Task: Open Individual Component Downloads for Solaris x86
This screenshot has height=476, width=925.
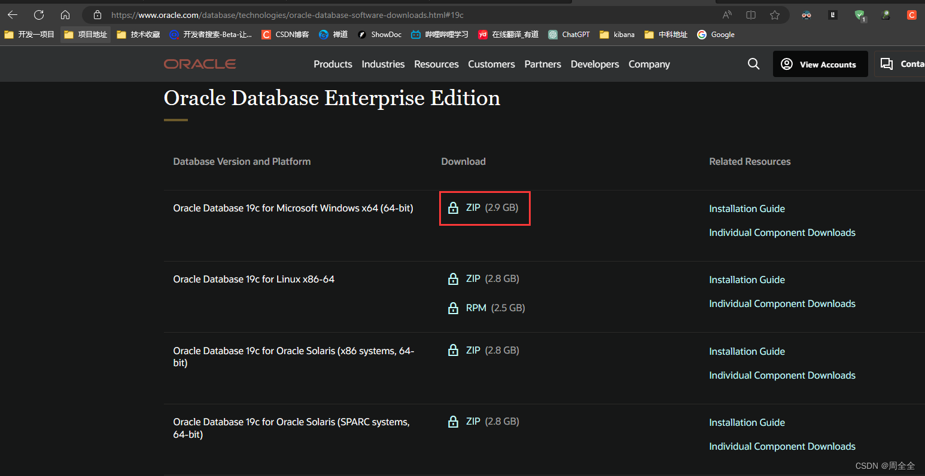Action: [x=782, y=375]
